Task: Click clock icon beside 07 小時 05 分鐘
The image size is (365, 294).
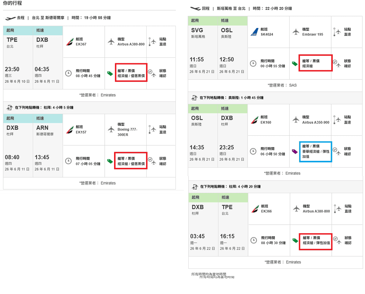Action: [x=69, y=161]
